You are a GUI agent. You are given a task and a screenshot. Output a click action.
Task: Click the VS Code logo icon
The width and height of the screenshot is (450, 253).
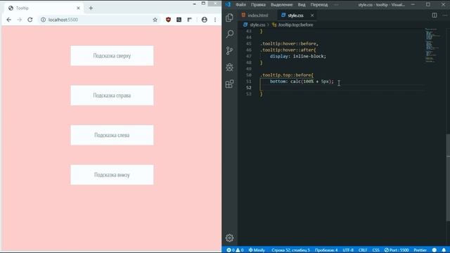[x=228, y=4]
